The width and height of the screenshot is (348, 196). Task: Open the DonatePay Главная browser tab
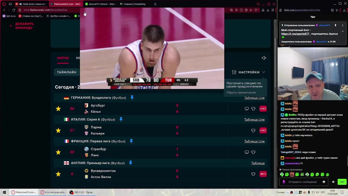point(133,4)
